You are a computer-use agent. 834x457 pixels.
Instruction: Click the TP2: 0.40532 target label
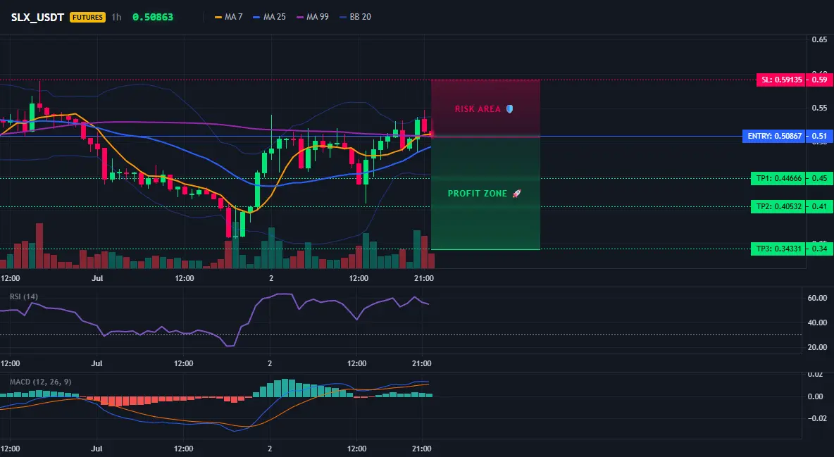[x=778, y=207]
